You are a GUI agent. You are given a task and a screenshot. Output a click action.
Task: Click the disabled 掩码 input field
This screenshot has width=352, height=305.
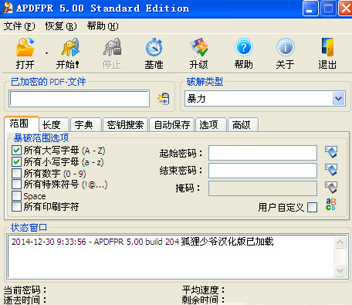tap(262, 188)
